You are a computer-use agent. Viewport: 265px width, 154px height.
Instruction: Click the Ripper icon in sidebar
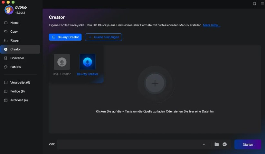(x=6, y=41)
